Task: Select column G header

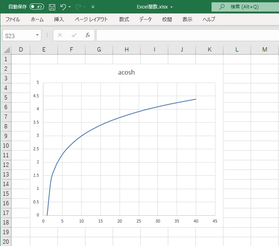Action: [x=99, y=50]
